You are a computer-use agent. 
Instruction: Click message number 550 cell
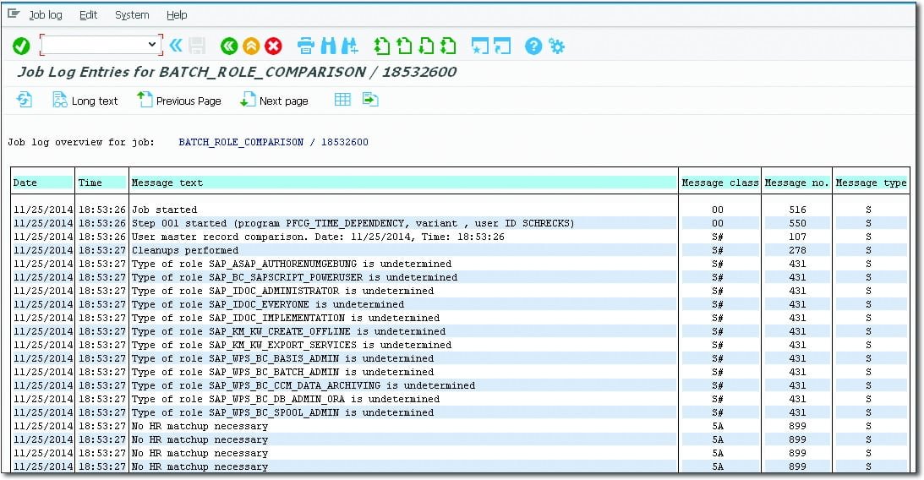pyautogui.click(x=797, y=223)
